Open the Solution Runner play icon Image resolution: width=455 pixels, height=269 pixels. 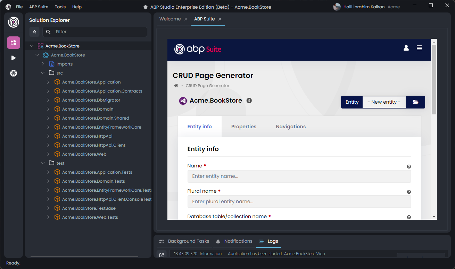tap(14, 58)
